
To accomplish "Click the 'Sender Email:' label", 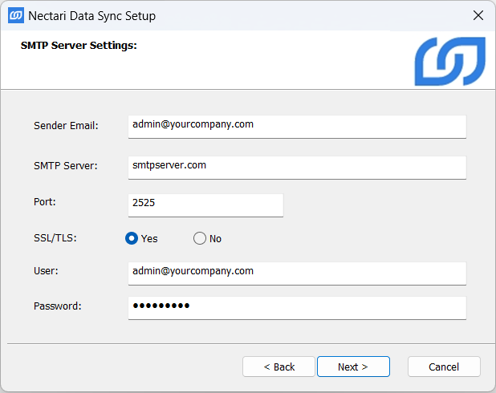I will pos(66,126).
